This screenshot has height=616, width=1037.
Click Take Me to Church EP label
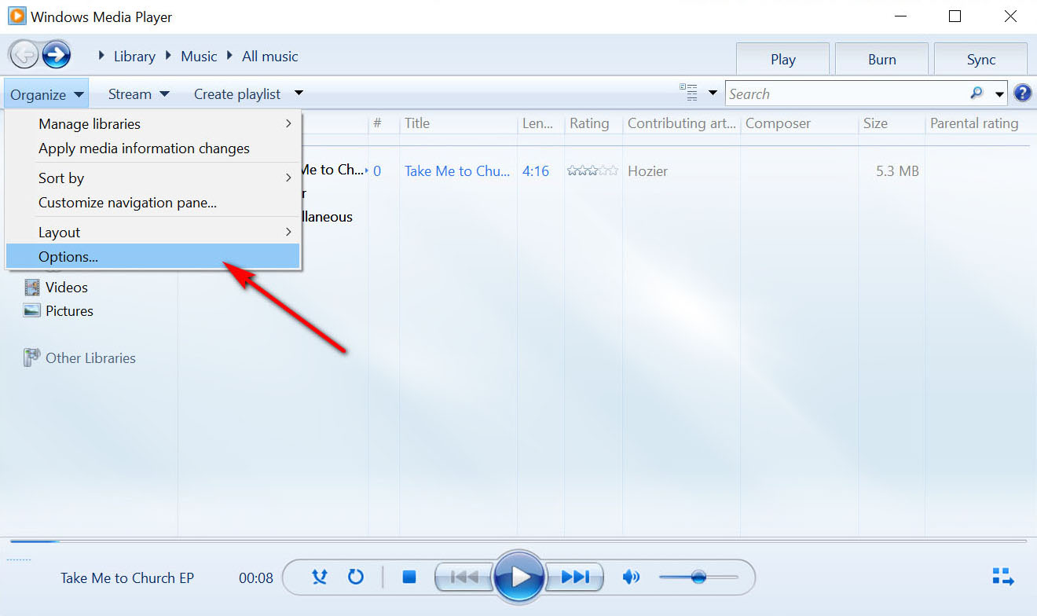pos(127,577)
